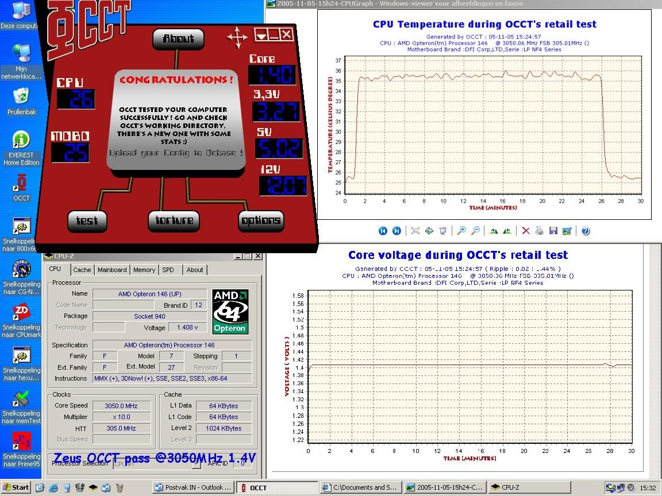The width and height of the screenshot is (662, 496).
Task: Zoom in on the CPU graph image
Action: coord(462,231)
